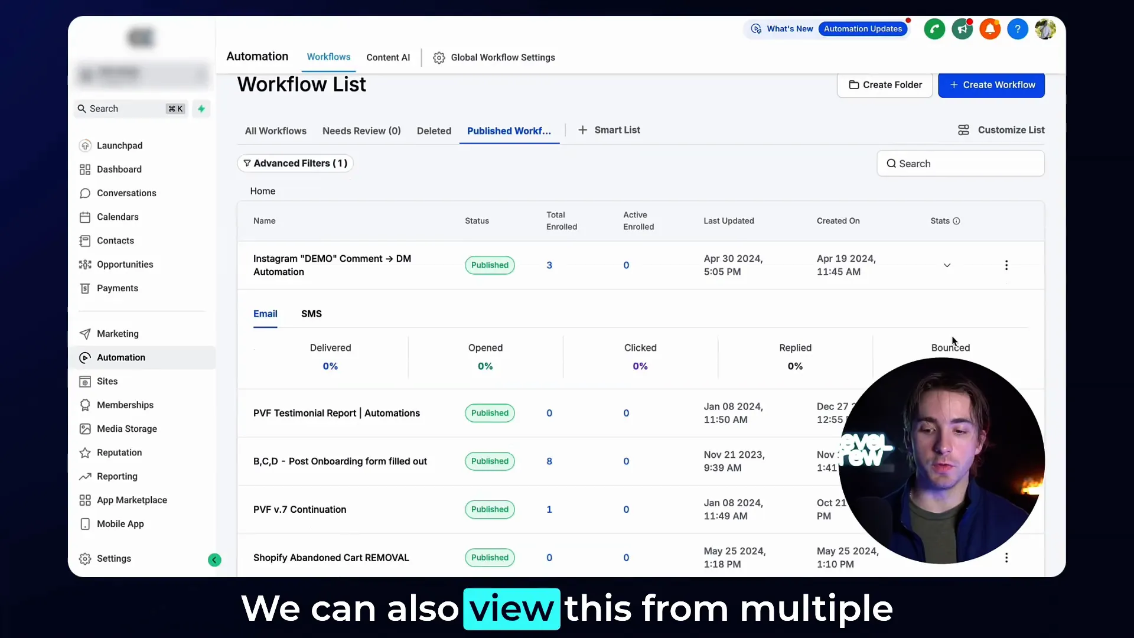The width and height of the screenshot is (1134, 638).
Task: Open the orange notifications bell
Action: point(990,29)
